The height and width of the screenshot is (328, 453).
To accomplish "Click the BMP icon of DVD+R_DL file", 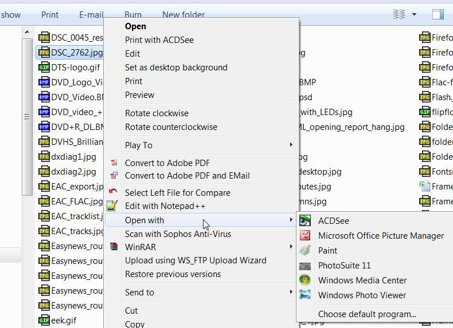I will pyautogui.click(x=44, y=127).
